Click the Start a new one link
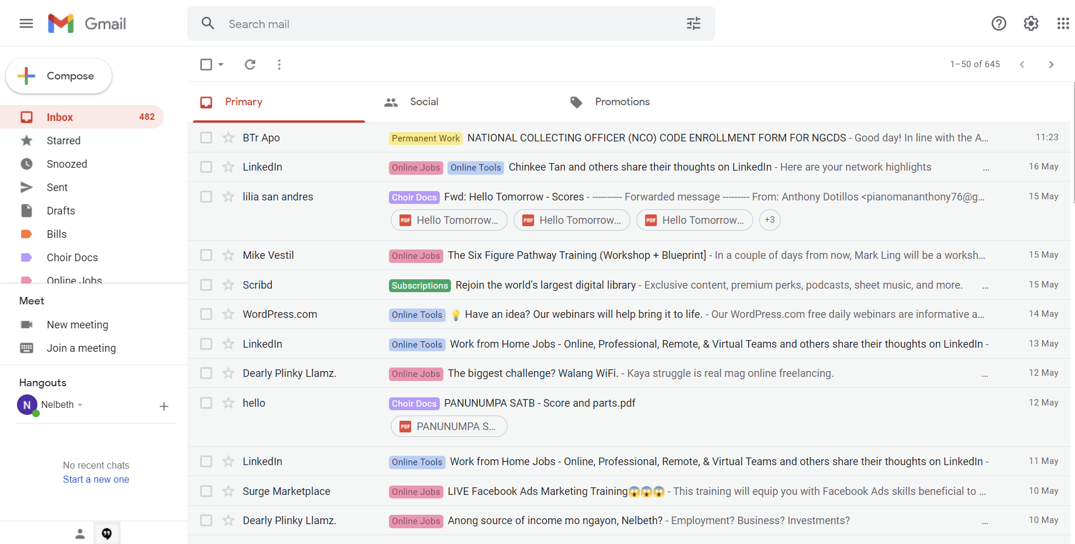This screenshot has height=544, width=1075. [x=96, y=479]
